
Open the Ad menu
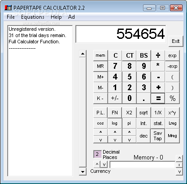pyautogui.click(x=71, y=17)
